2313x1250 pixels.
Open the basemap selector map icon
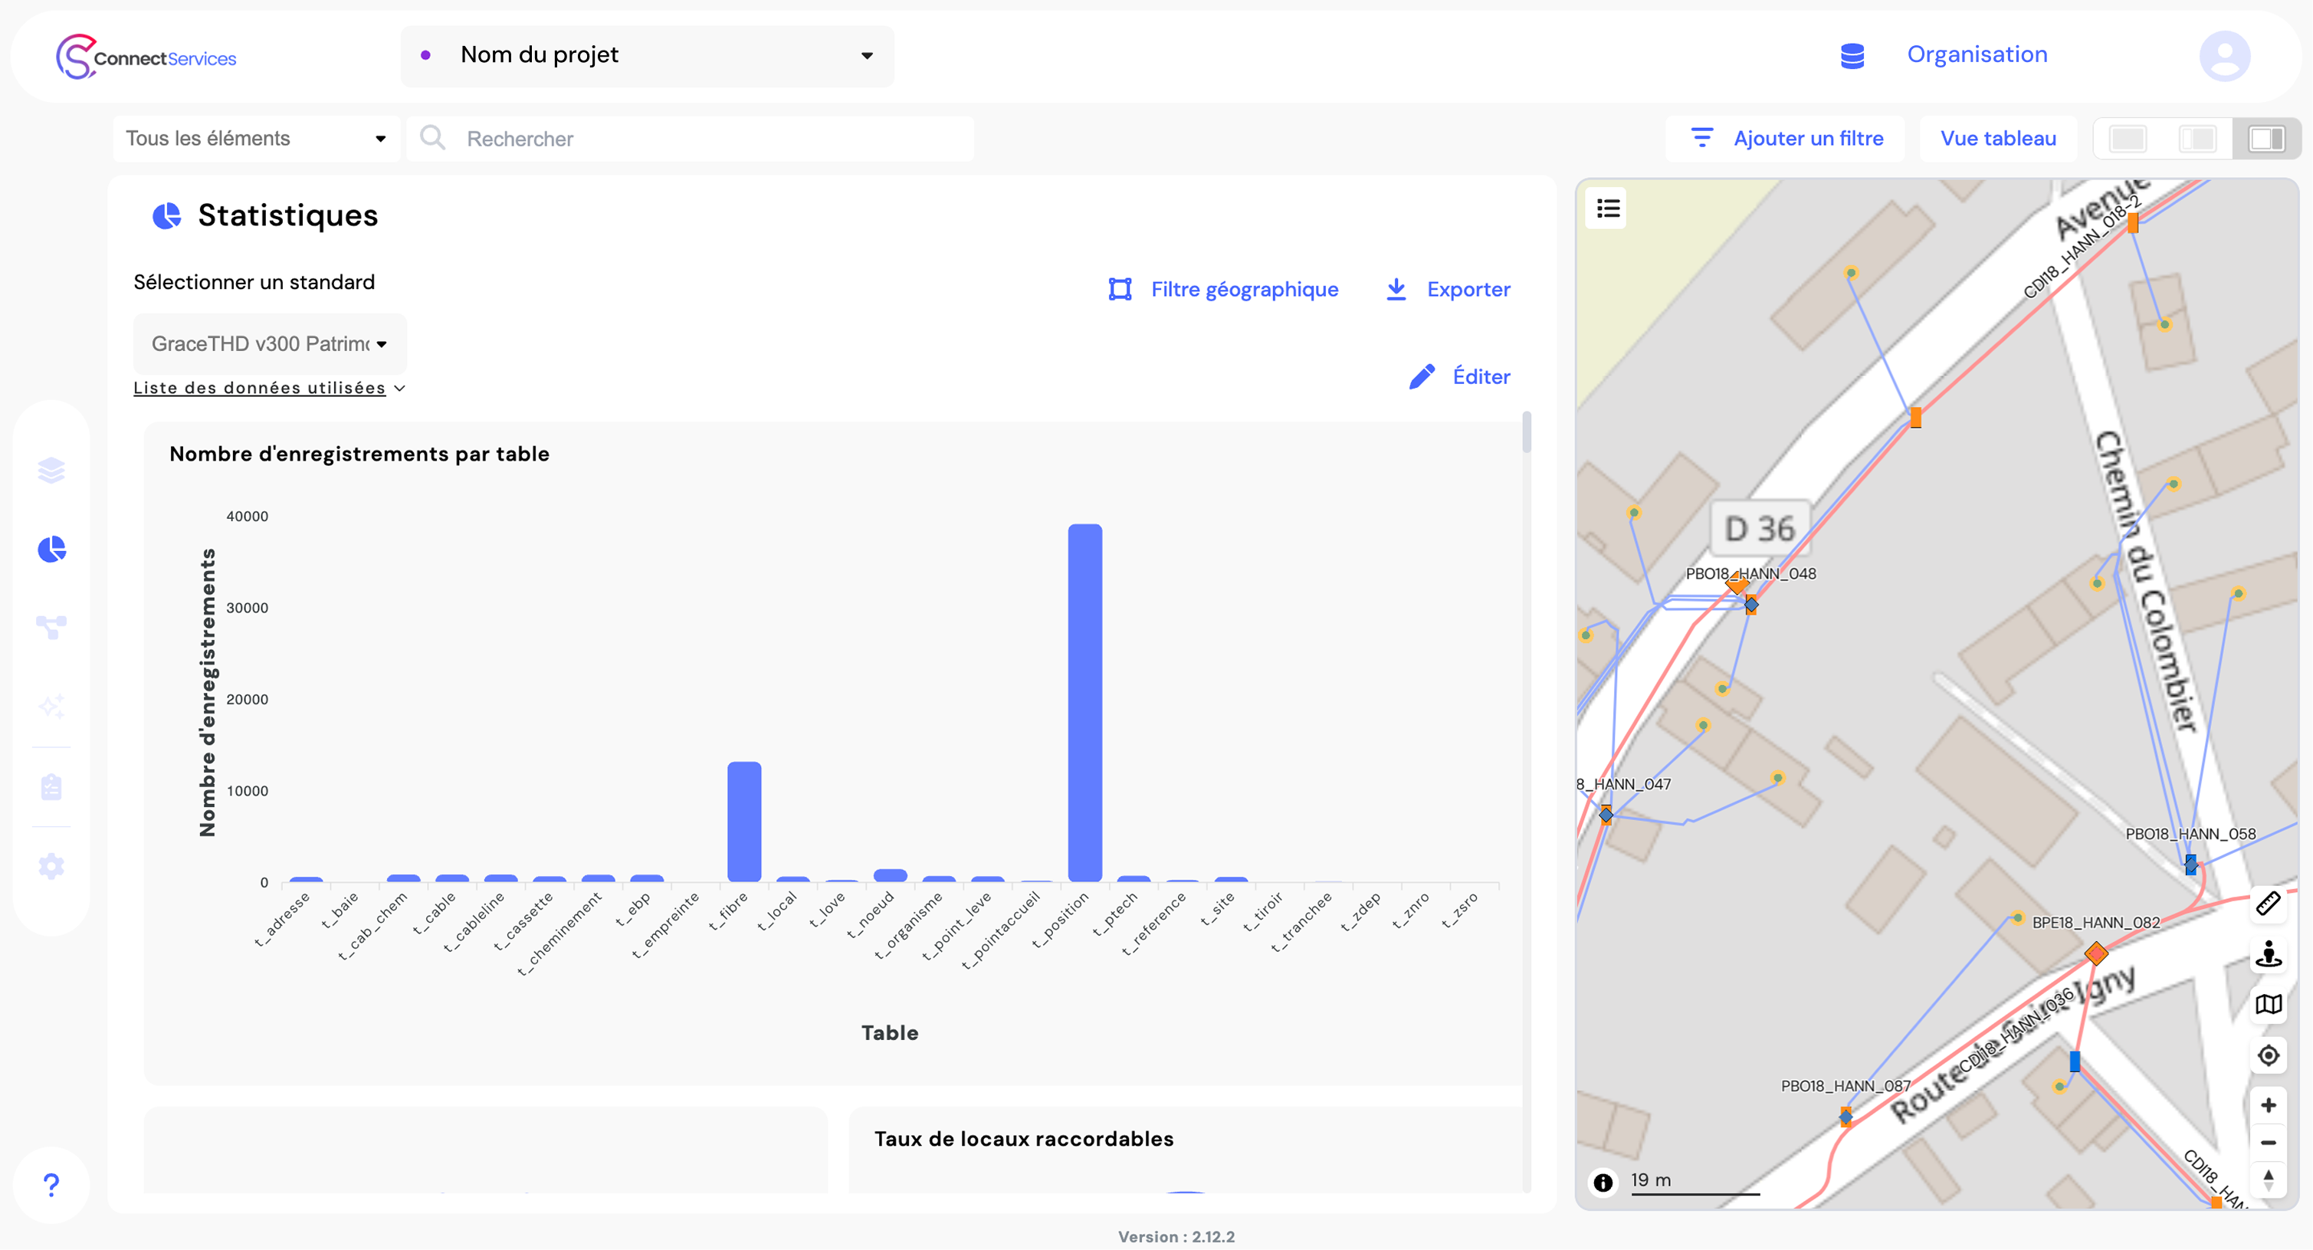pyautogui.click(x=2268, y=1005)
